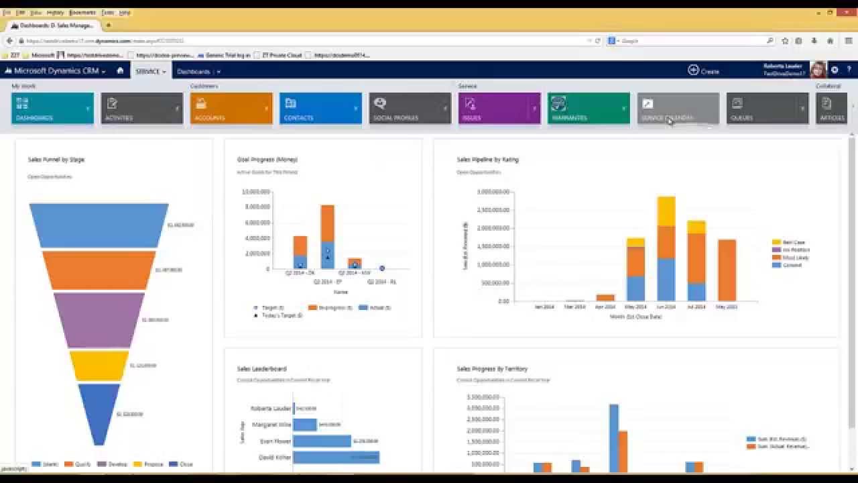
Task: Click the Sales Pipeline by Rating title
Action: [487, 160]
